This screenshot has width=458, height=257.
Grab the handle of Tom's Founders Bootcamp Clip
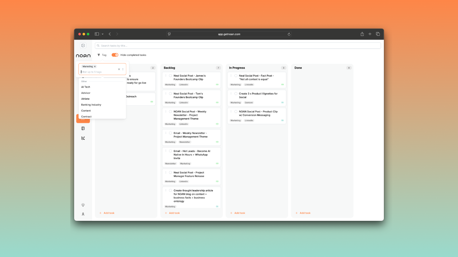(x=166, y=94)
